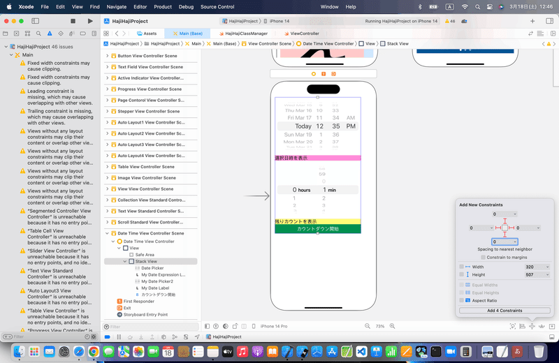Open the Product menu
Screen dimensions: 559x363
tap(163, 7)
